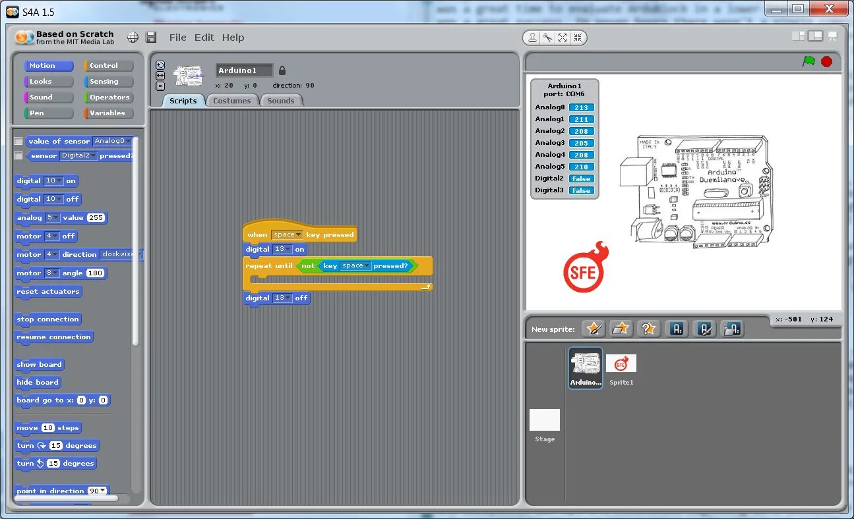
Task: Open motor direction clockwise dropdown
Action: pyautogui.click(x=121, y=254)
